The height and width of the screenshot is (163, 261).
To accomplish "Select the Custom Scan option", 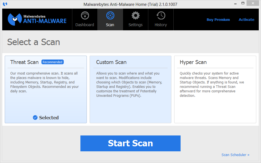I will (x=130, y=90).
